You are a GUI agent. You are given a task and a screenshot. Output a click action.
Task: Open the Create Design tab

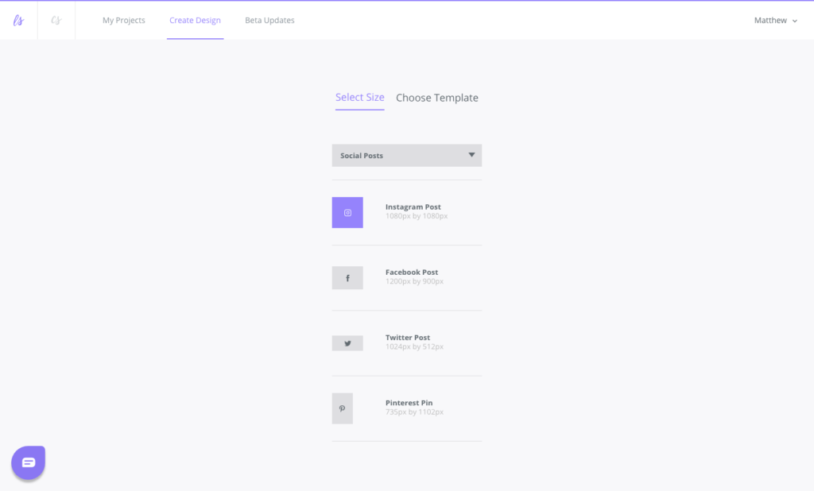pyautogui.click(x=196, y=20)
